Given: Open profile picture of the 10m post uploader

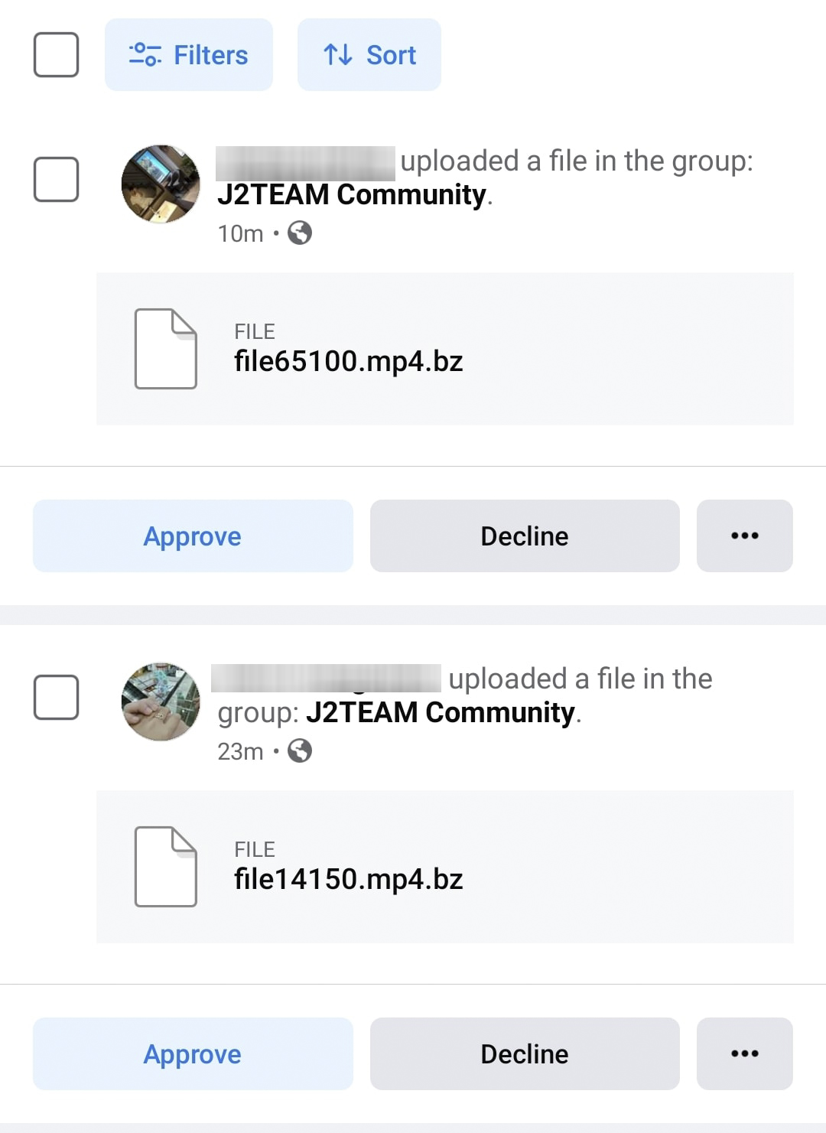Looking at the screenshot, I should click(x=161, y=184).
